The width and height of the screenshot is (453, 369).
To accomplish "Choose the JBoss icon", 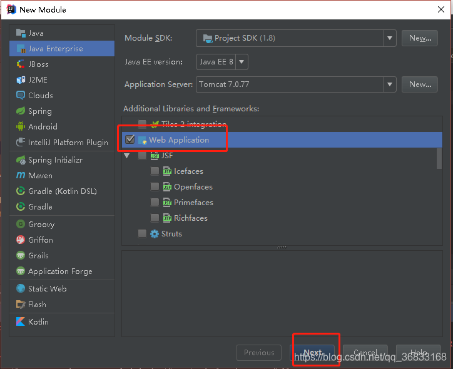I will pos(21,64).
